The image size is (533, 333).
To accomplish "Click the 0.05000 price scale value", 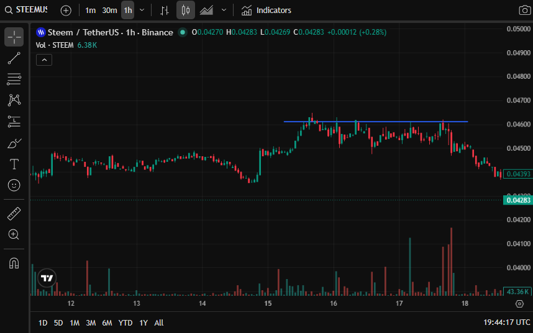I will point(518,29).
